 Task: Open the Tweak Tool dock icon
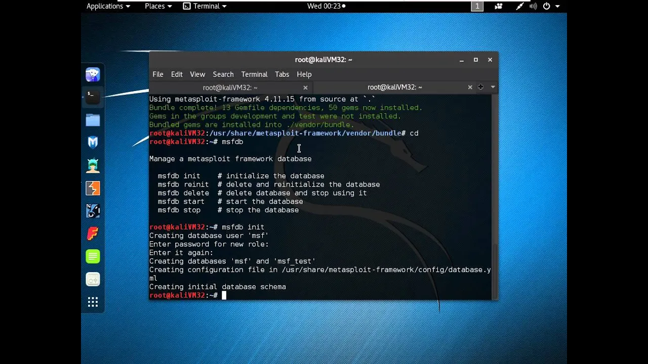pos(93,279)
